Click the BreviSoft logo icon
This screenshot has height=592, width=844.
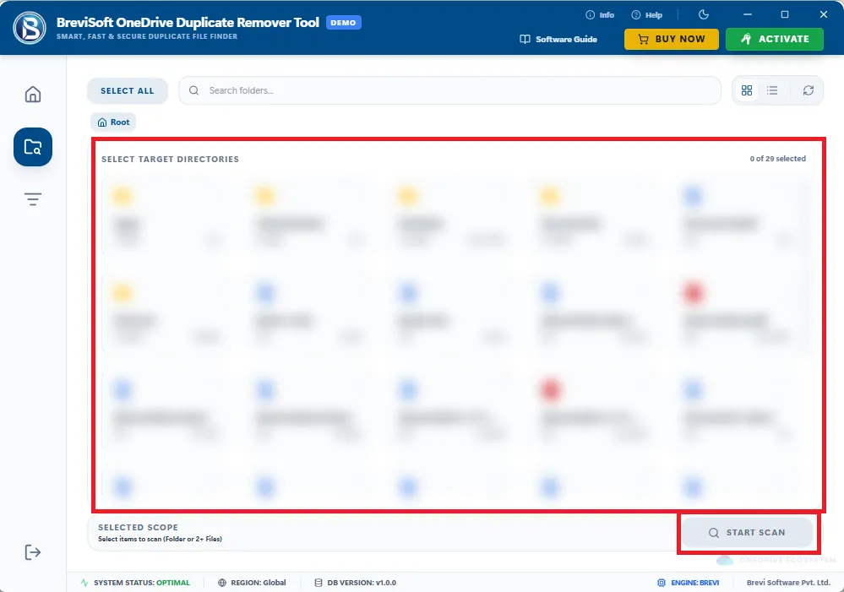pos(30,28)
